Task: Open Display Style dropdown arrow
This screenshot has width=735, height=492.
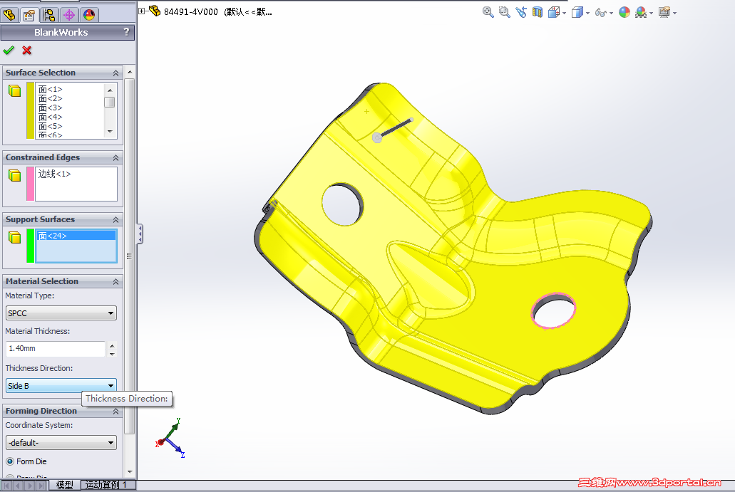Action: (587, 13)
